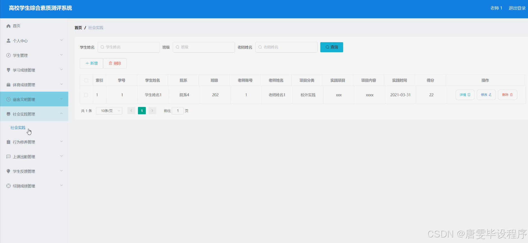
Task: Expand the 行为修养管理 chevron
Action: [x=62, y=141]
